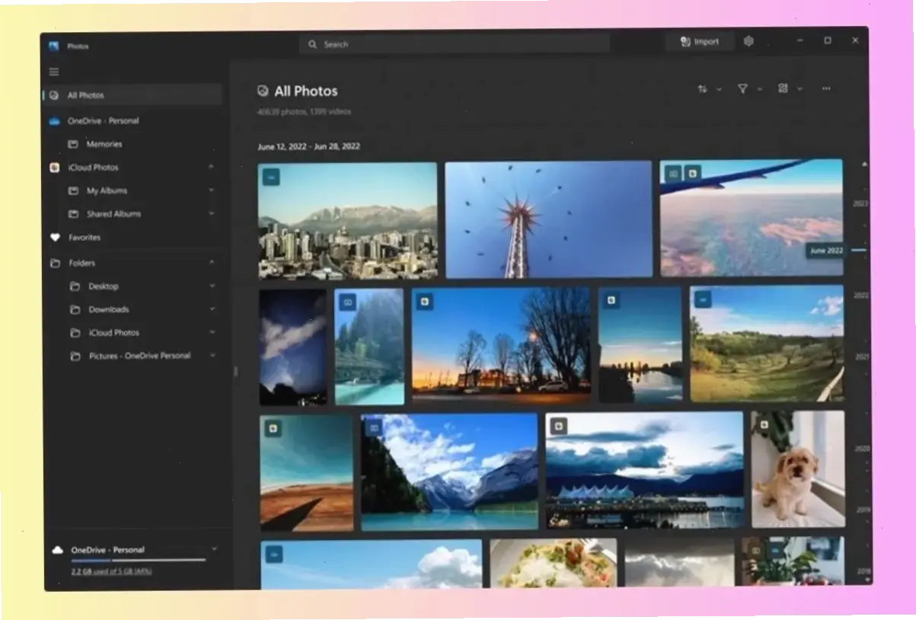Click the filter funnel icon
Viewport: 916px width, 620px height.
[742, 89]
